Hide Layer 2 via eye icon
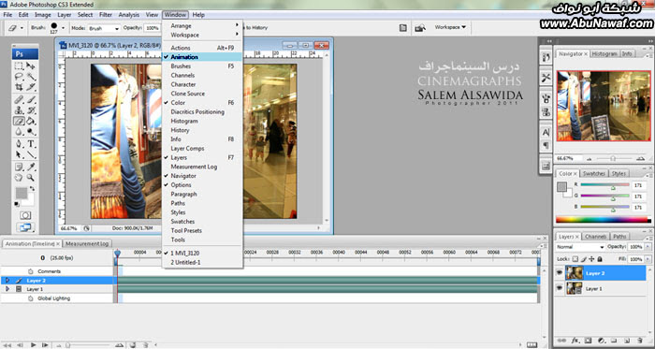 click(x=560, y=273)
